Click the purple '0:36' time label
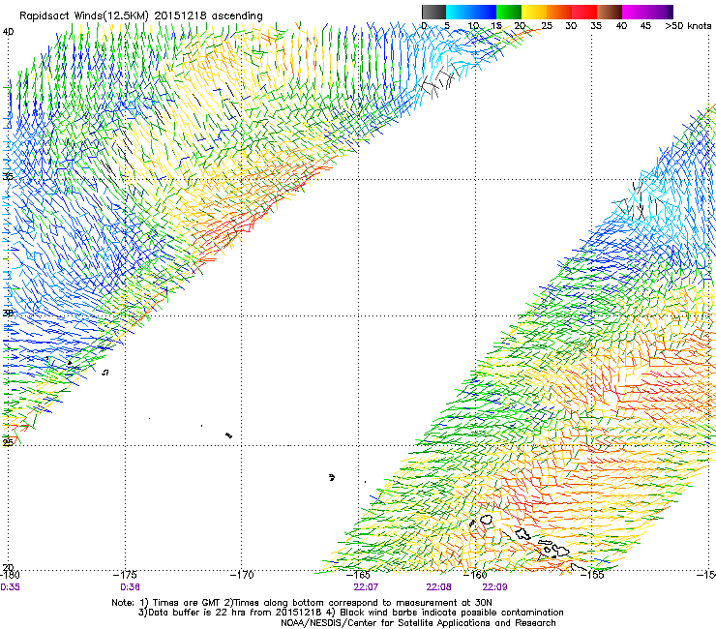 coord(130,587)
